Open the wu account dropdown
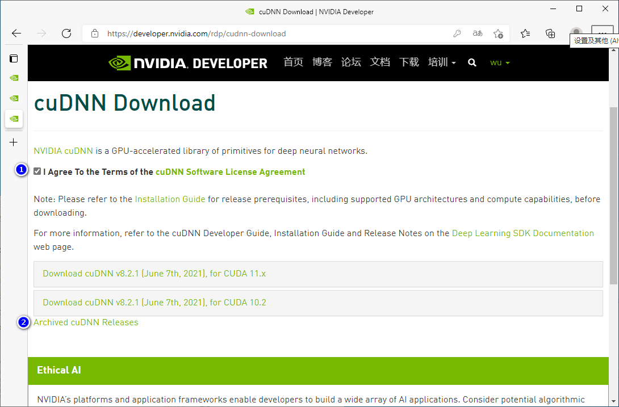The width and height of the screenshot is (619, 407). pos(500,62)
